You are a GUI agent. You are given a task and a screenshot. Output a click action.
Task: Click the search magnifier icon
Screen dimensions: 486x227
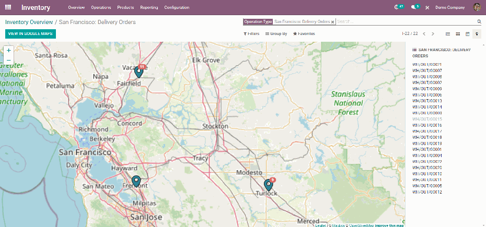(479, 22)
